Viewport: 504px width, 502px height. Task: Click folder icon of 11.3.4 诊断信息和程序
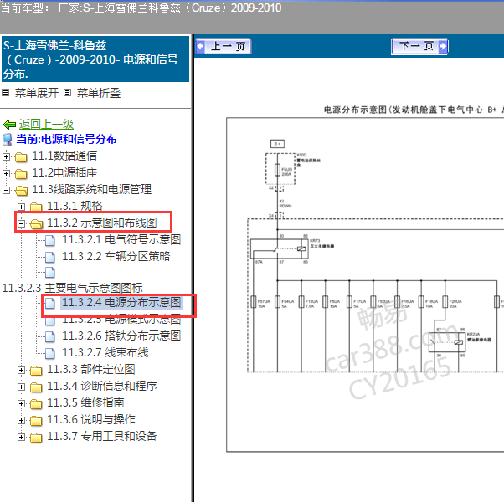tap(36, 387)
